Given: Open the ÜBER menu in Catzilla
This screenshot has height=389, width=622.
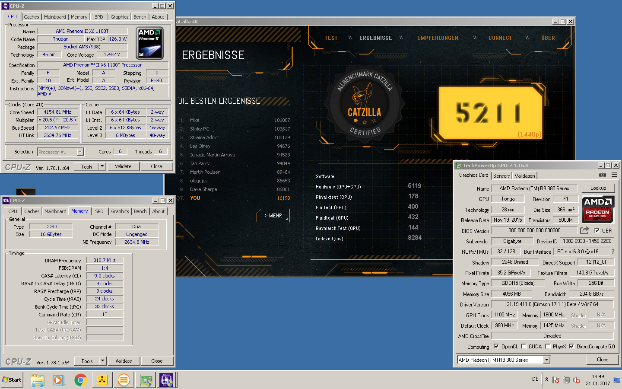Looking at the screenshot, I should click(548, 38).
